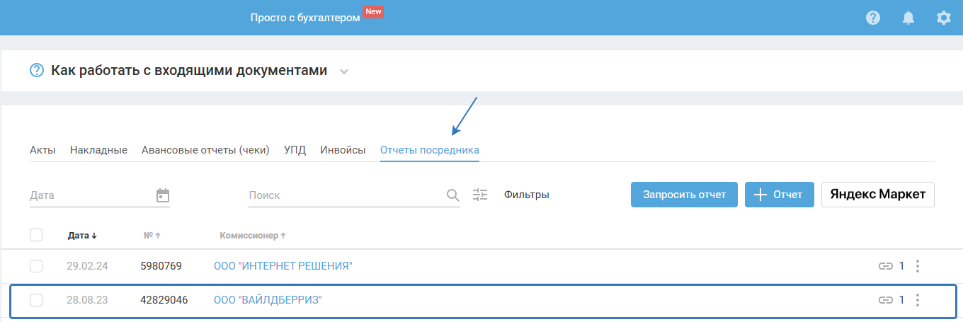Click the question icon beside 'Как работать'

pos(37,71)
